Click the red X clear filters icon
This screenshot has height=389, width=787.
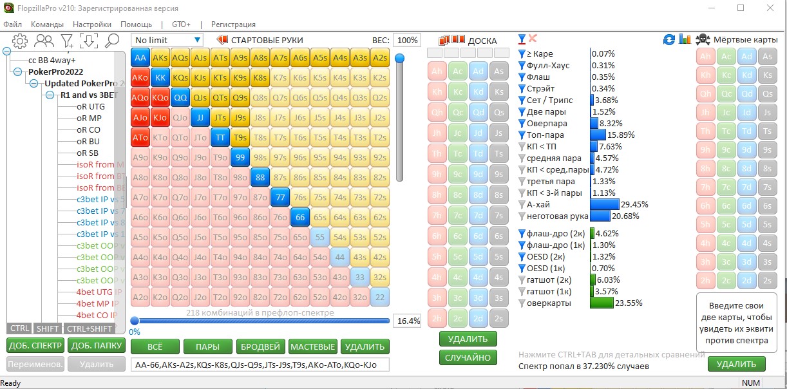pyautogui.click(x=533, y=39)
